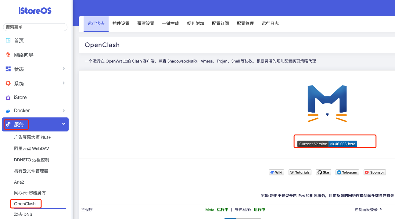Viewport: 395px width, 219px height.
Task: Open the Wiki link icon
Action: [272, 172]
